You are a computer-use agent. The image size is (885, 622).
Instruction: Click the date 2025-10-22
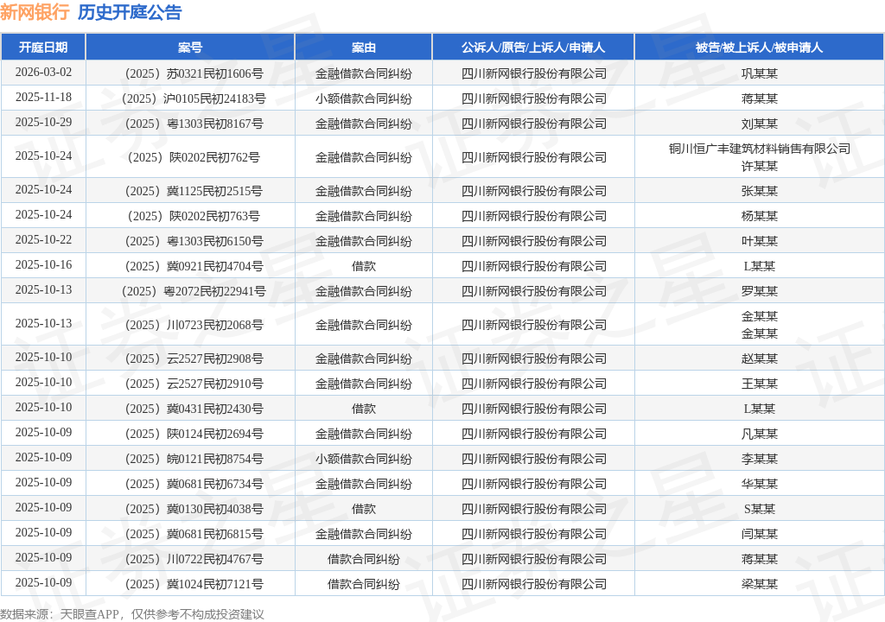click(43, 239)
